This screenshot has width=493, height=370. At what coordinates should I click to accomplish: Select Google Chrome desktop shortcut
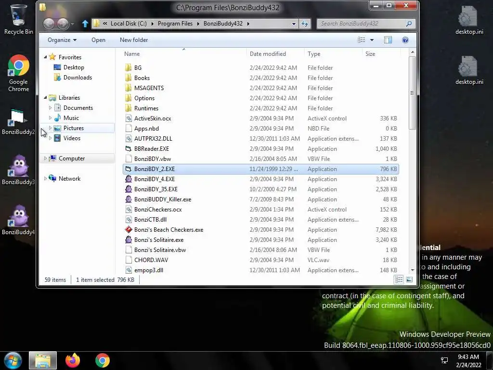tap(19, 73)
